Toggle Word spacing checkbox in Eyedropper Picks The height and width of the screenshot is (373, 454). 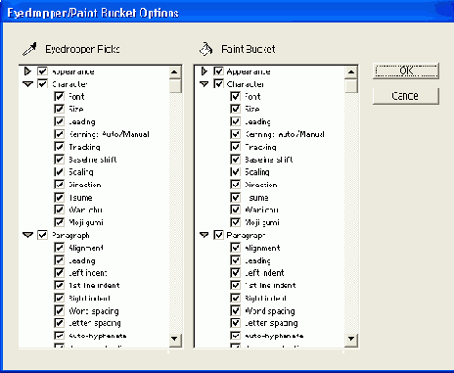coord(59,310)
